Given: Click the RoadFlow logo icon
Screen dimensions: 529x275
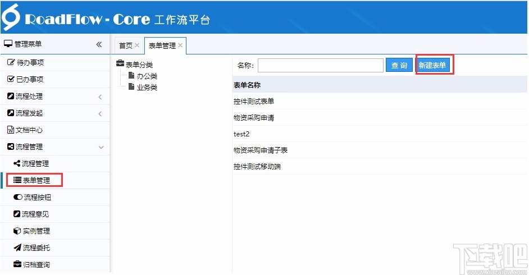Looking at the screenshot, I should (11, 17).
